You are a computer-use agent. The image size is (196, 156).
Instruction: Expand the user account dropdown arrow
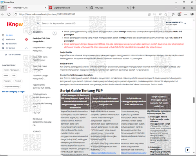point(185,24)
